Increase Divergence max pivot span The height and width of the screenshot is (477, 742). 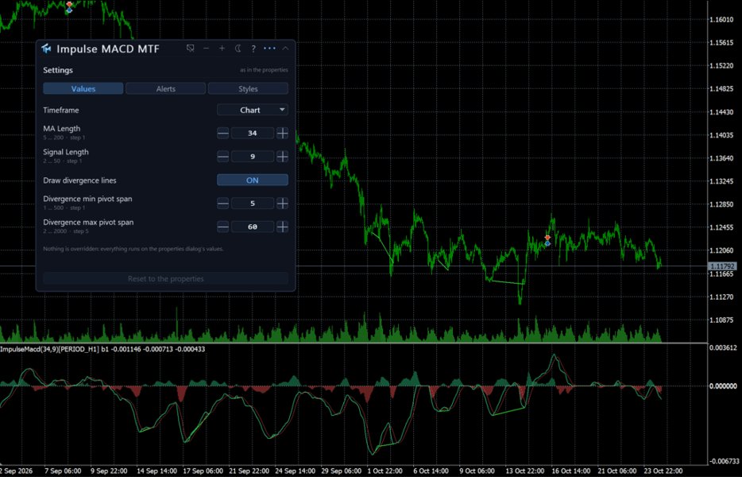point(283,227)
